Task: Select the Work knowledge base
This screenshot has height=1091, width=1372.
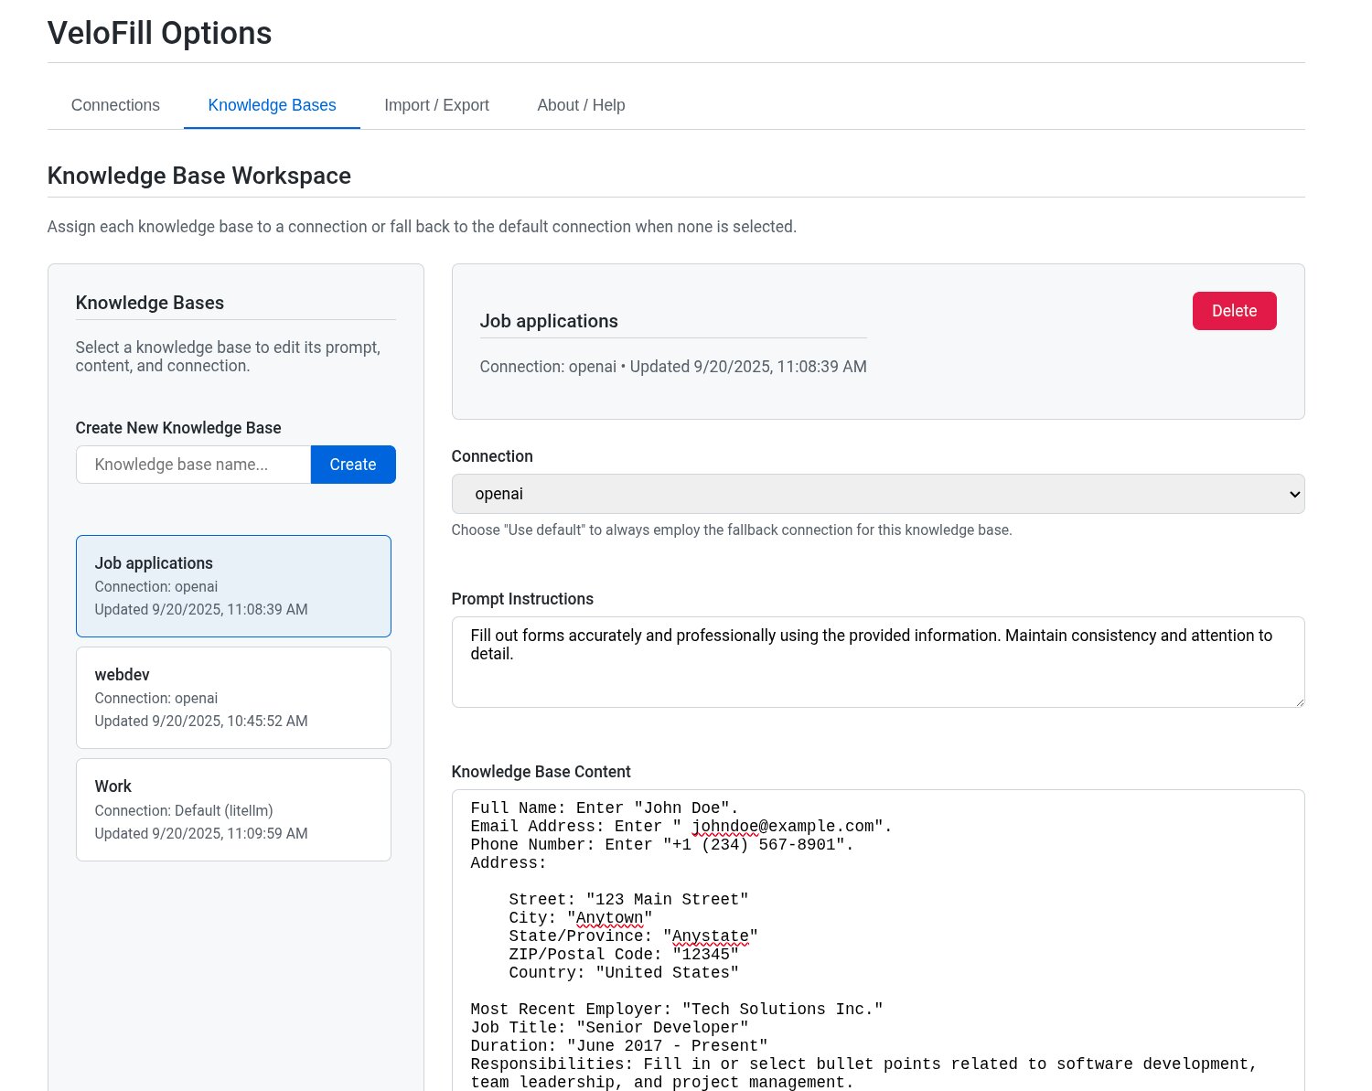Action: click(233, 809)
